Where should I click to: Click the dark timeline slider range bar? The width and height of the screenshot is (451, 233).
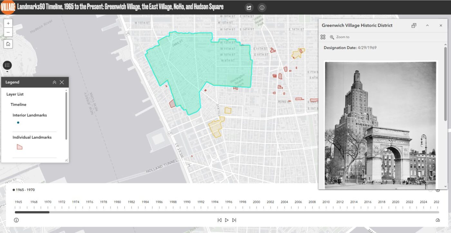[32, 212]
